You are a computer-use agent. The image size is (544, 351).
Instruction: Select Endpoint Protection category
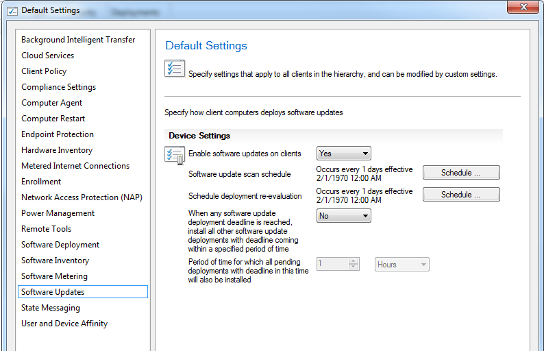[x=58, y=134]
